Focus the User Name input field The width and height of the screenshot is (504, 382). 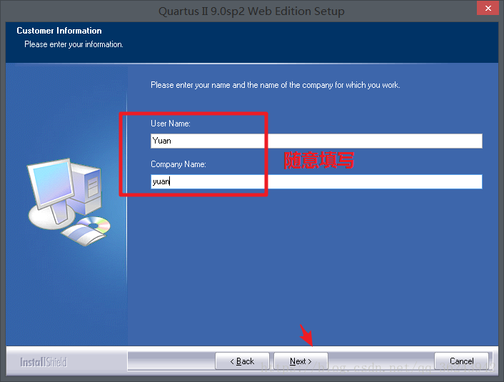pyautogui.click(x=316, y=141)
